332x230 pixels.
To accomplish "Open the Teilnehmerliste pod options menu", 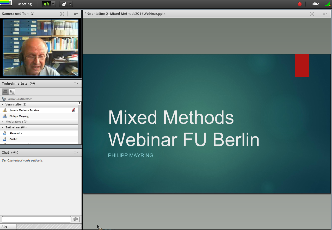I will pyautogui.click(x=76, y=83).
